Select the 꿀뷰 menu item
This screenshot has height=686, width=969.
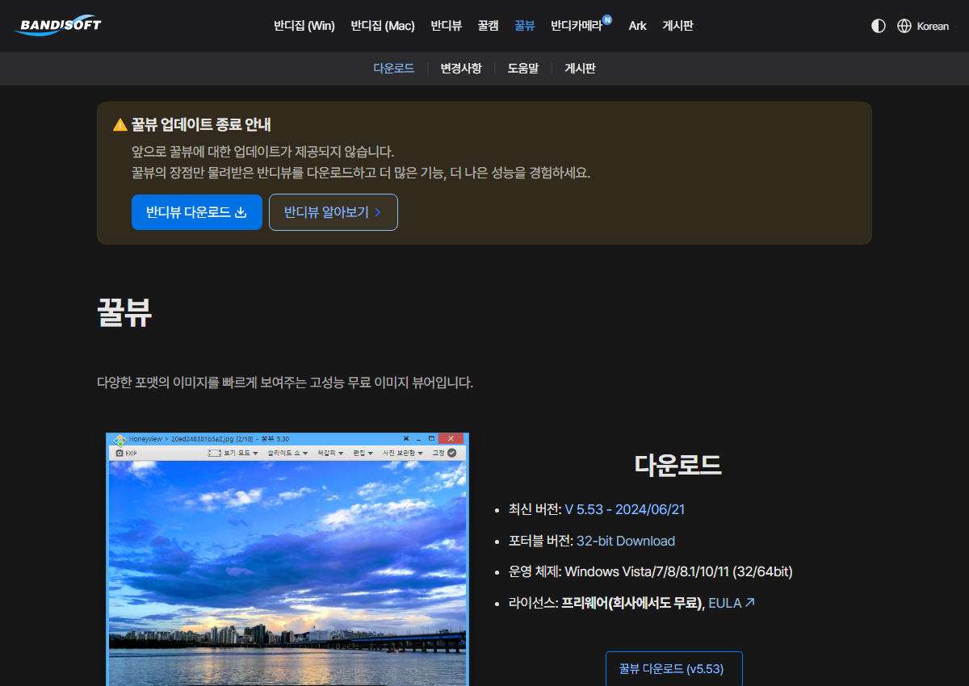point(525,26)
